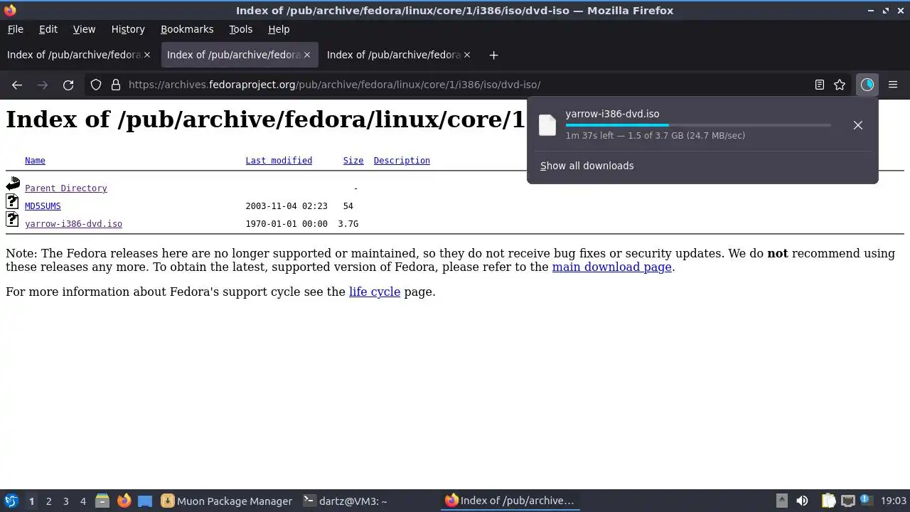Click the Parent Directory folder-back icon
This screenshot has width=910, height=512.
click(x=13, y=184)
